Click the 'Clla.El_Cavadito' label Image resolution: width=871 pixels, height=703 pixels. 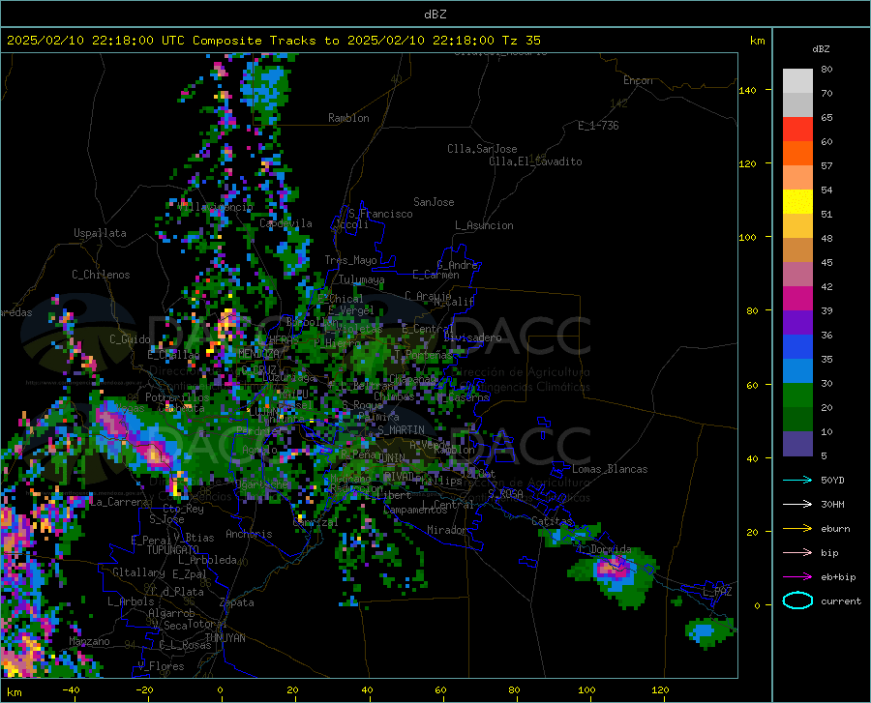(x=535, y=161)
